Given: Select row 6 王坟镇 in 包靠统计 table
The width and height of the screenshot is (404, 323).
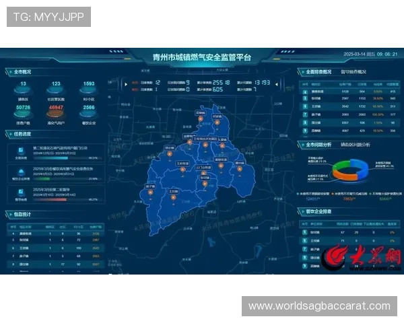Looking at the screenshot, I should pos(55,248).
